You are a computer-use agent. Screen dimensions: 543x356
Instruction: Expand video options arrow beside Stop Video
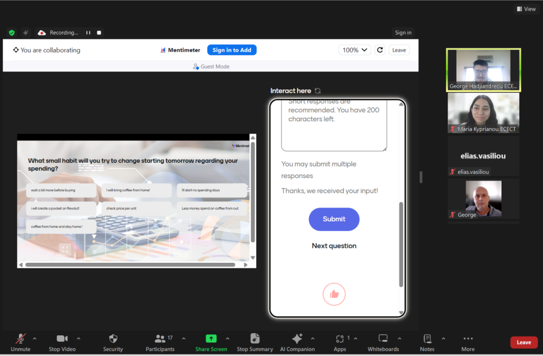78,338
